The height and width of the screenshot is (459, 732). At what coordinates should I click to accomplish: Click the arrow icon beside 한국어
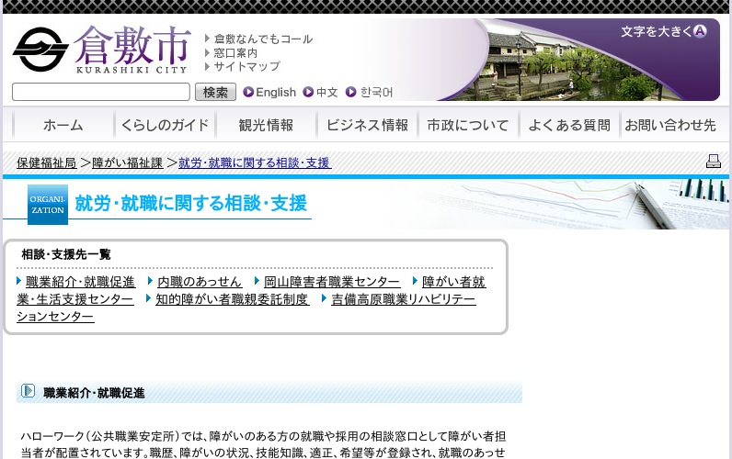click(351, 92)
